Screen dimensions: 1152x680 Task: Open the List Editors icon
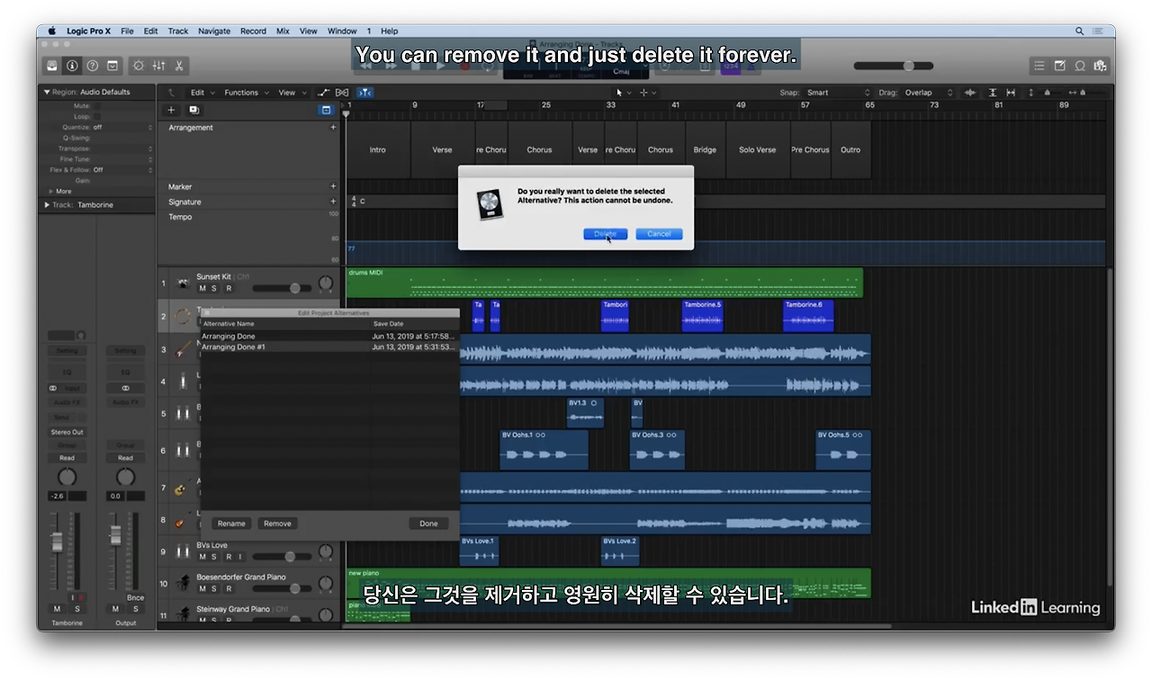click(x=1039, y=66)
